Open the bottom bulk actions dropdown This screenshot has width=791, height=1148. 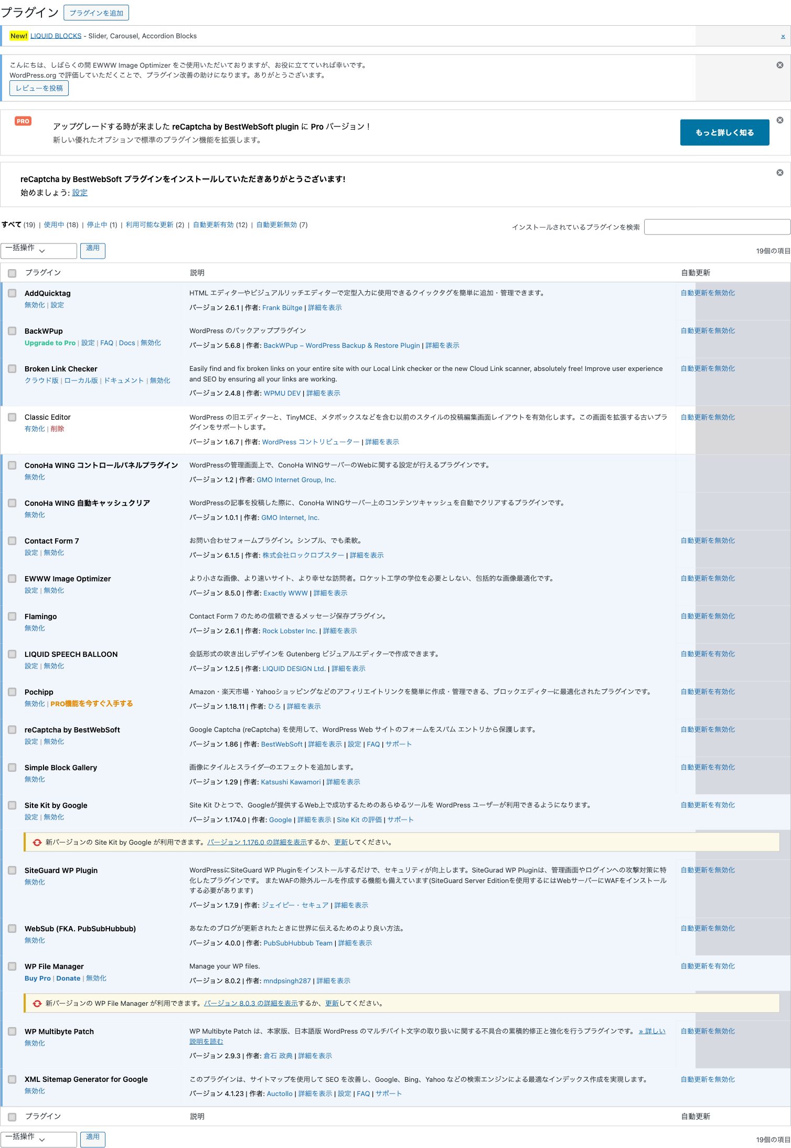[x=39, y=1140]
